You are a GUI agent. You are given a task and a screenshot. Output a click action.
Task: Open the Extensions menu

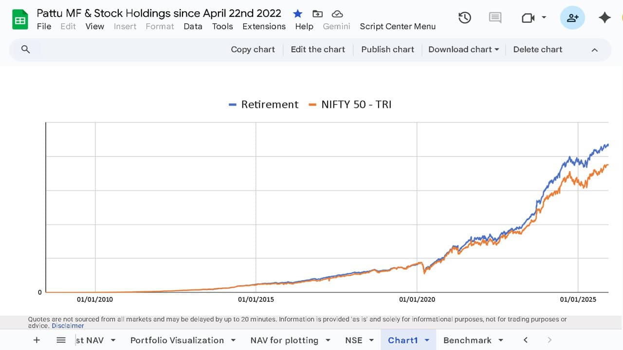click(264, 27)
